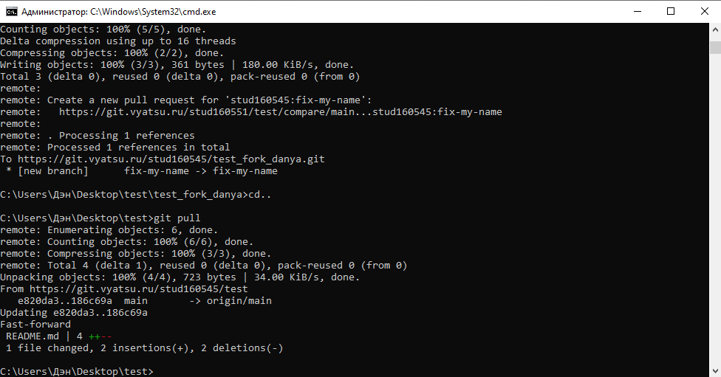Click the vertical scrollbar thumb
This screenshot has height=377, width=721.
[x=714, y=47]
